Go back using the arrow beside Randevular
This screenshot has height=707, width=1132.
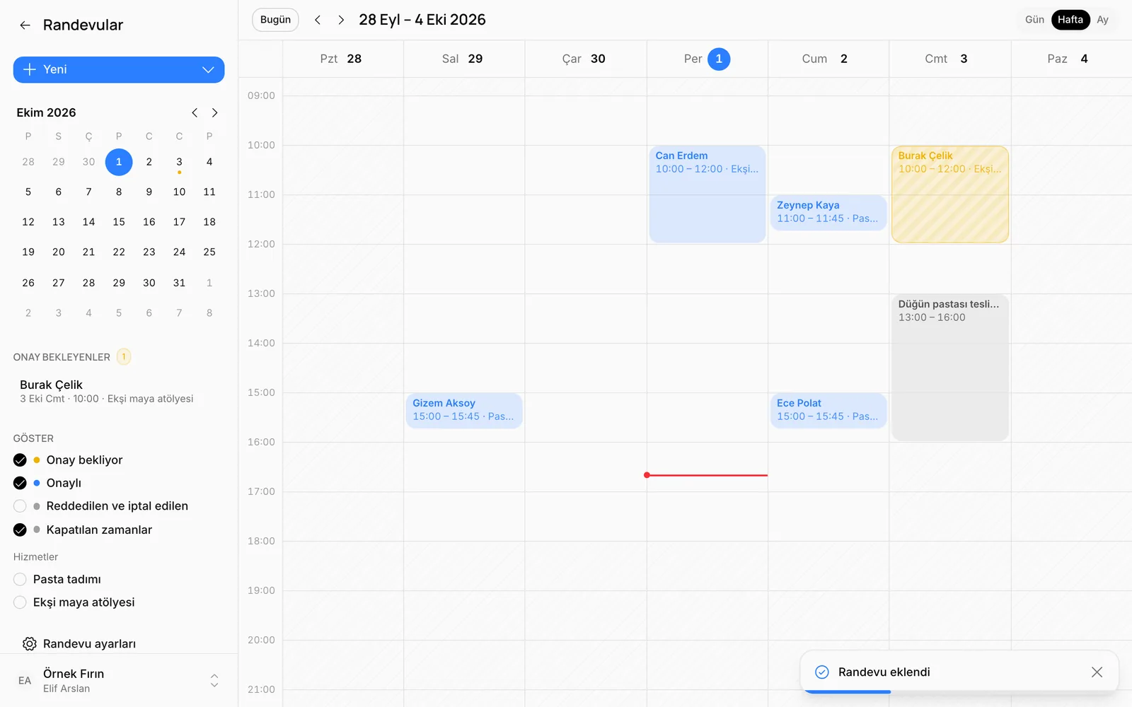[25, 25]
